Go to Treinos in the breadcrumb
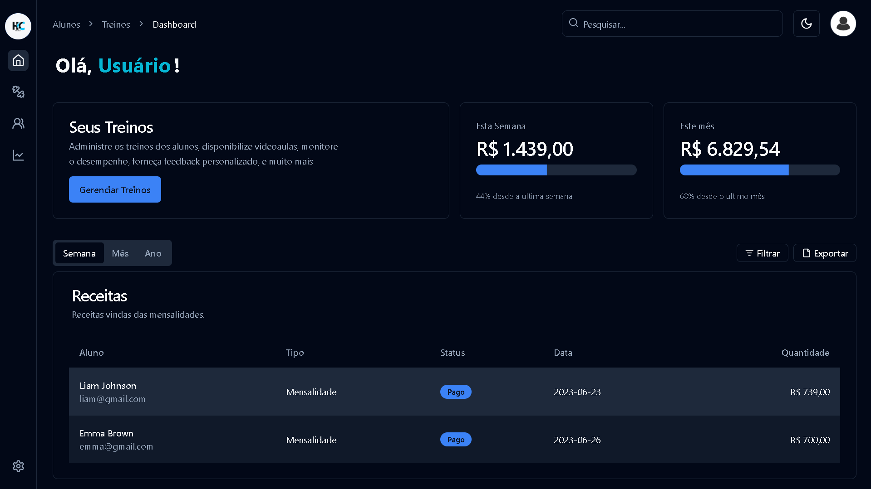 116,24
